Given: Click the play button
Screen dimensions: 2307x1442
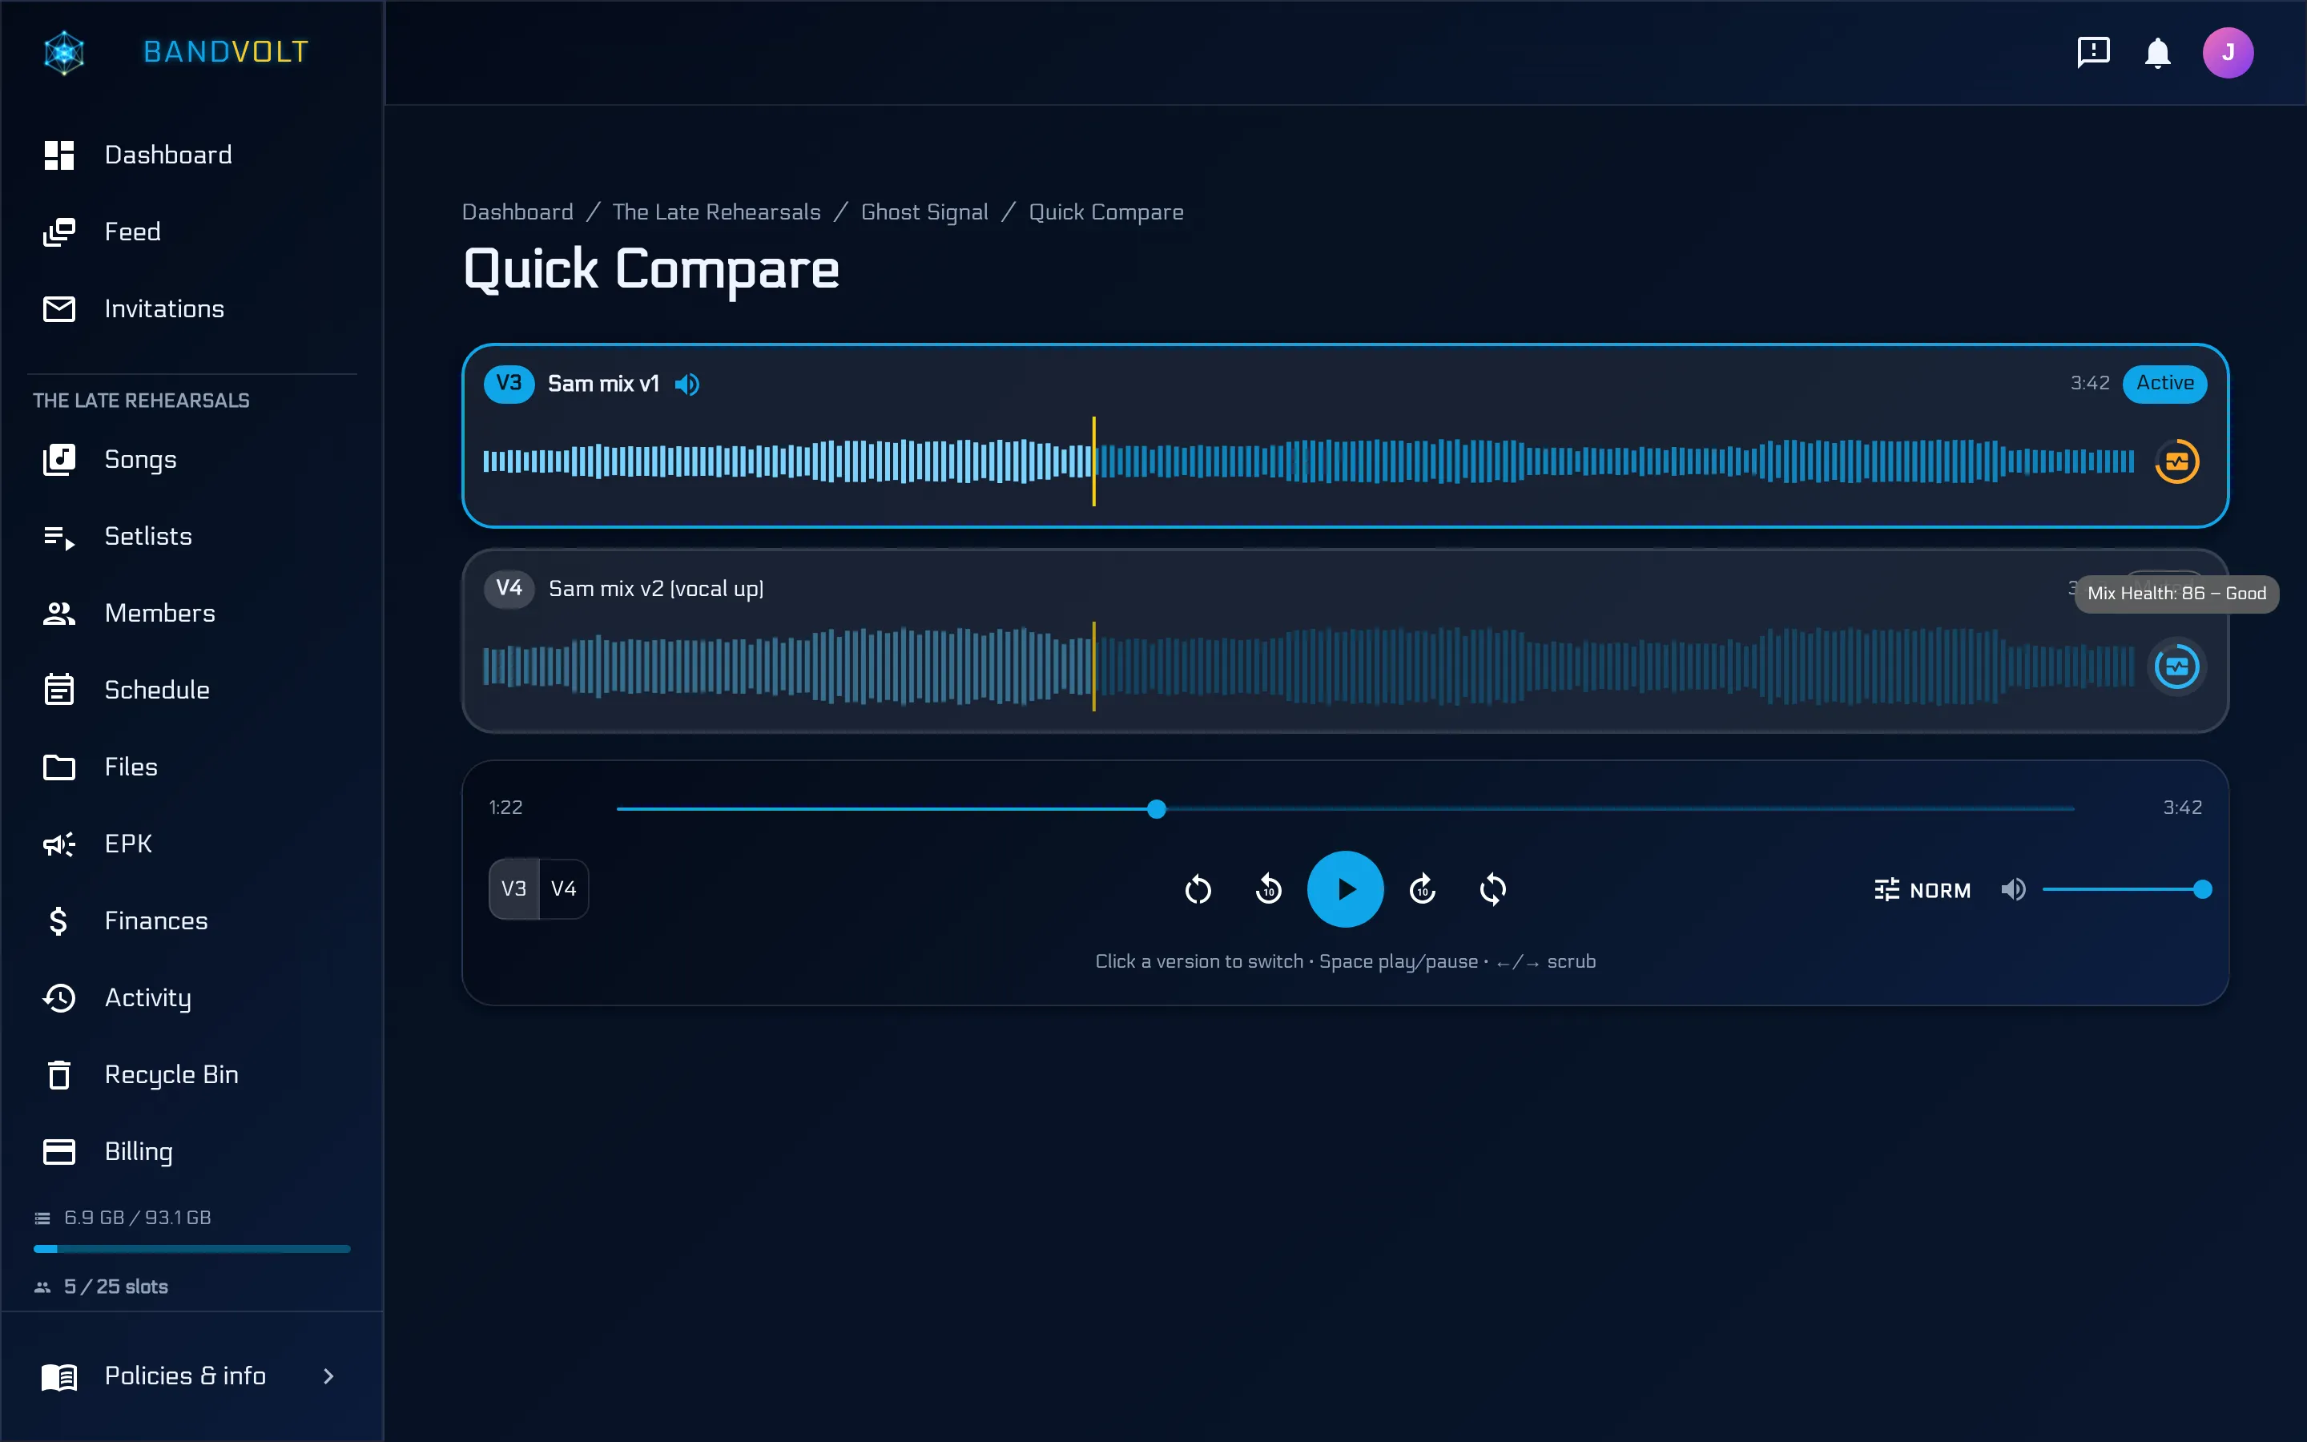Looking at the screenshot, I should coord(1345,889).
